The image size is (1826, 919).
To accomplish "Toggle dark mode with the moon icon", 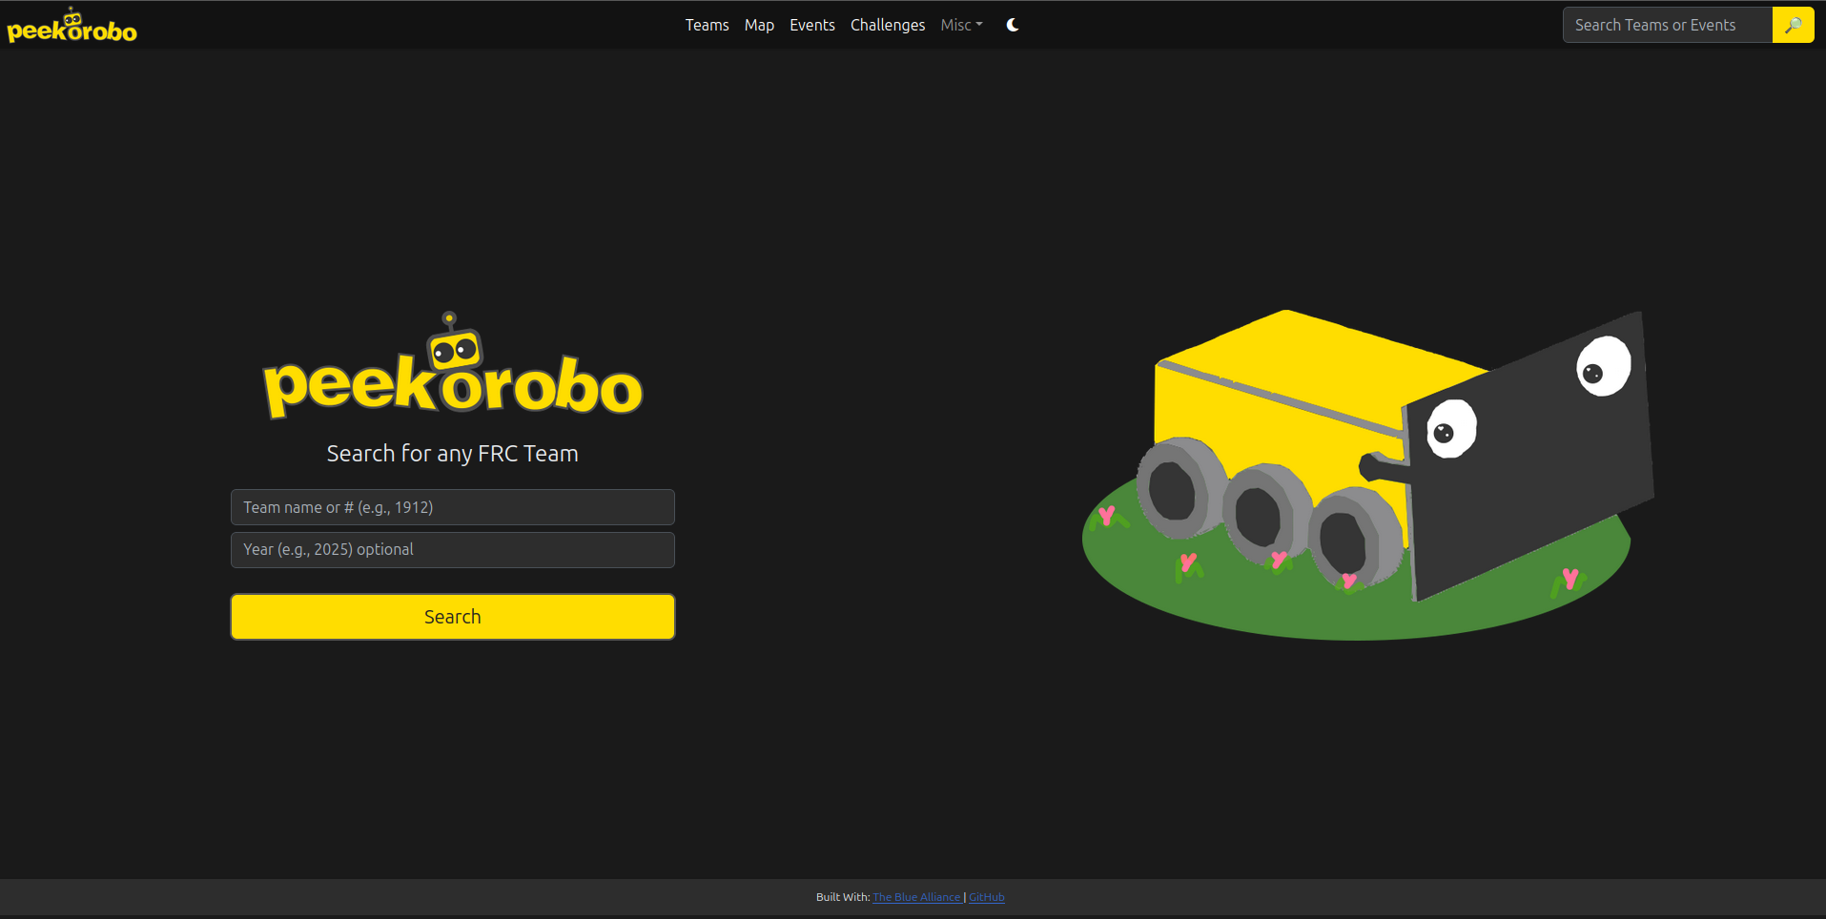I will (x=1013, y=25).
